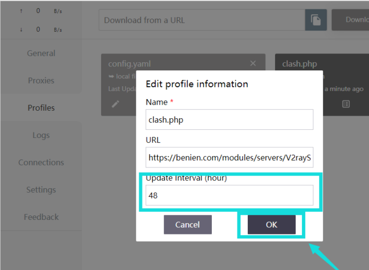This screenshot has width=369, height=270.
Task: Remove config.yaml profile with its X icon
Action: click(x=253, y=63)
